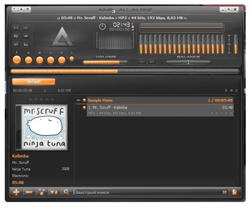
Task: Click the orange 05:48 duration in info panel
Action: [x=18, y=183]
